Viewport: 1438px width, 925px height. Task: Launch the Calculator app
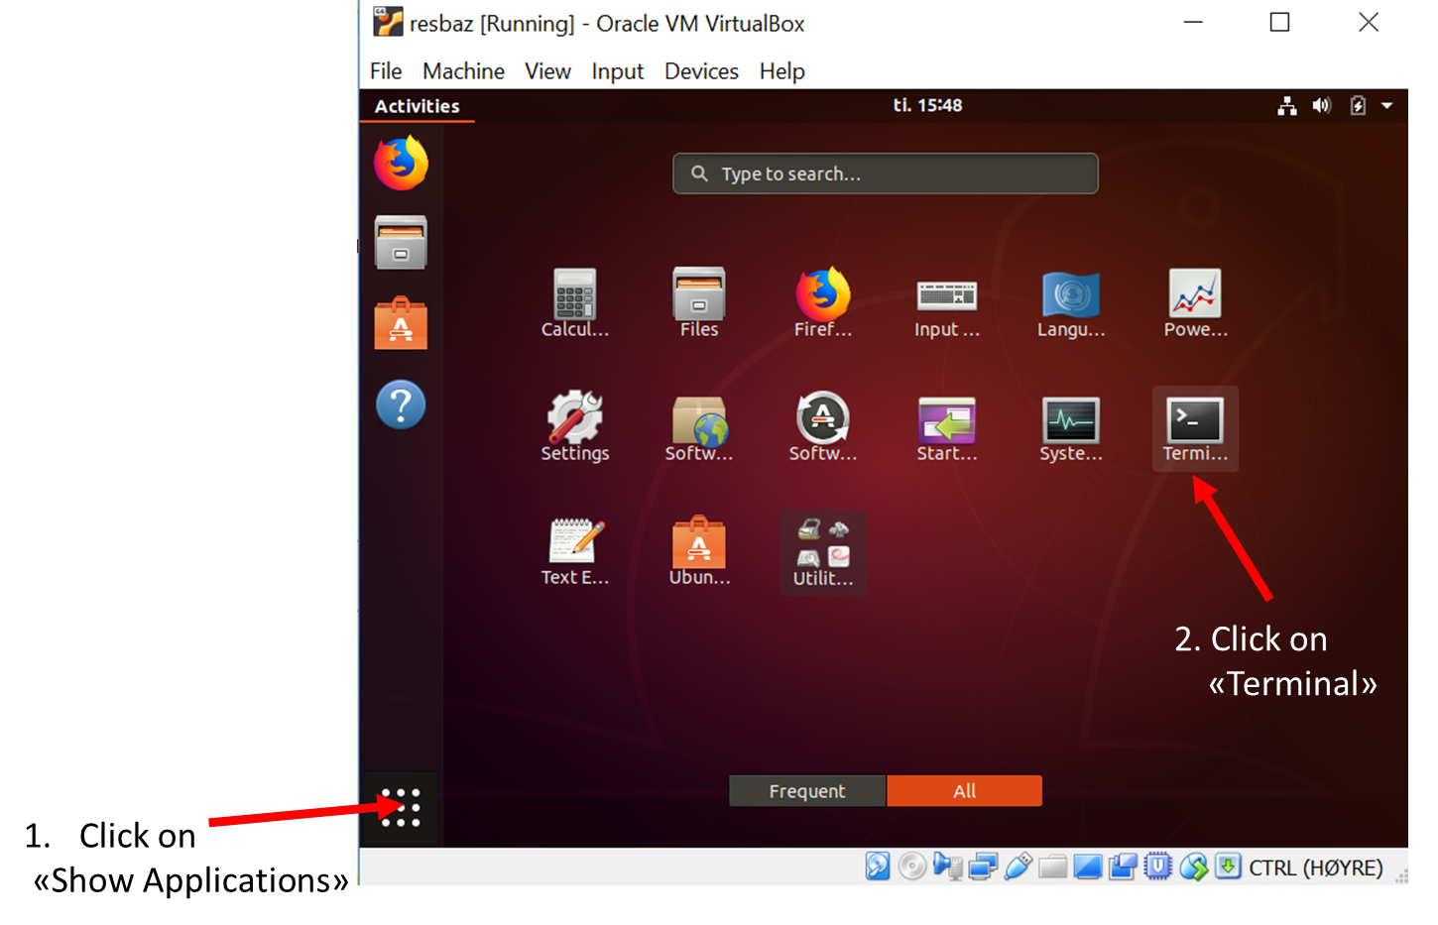[575, 303]
